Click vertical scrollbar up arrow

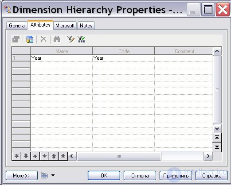coord(217,51)
